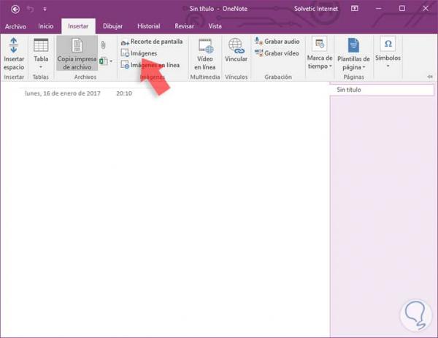Click the Back arrow in title bar
This screenshot has width=438, height=338.
[15, 9]
